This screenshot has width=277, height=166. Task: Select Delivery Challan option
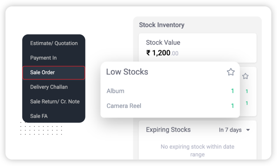tap(49, 87)
